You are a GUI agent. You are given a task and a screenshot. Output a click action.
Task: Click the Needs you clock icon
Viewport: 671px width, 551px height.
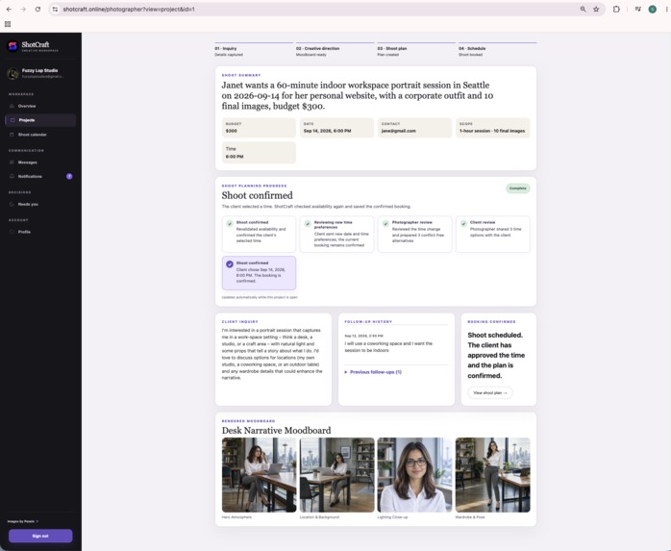12,204
